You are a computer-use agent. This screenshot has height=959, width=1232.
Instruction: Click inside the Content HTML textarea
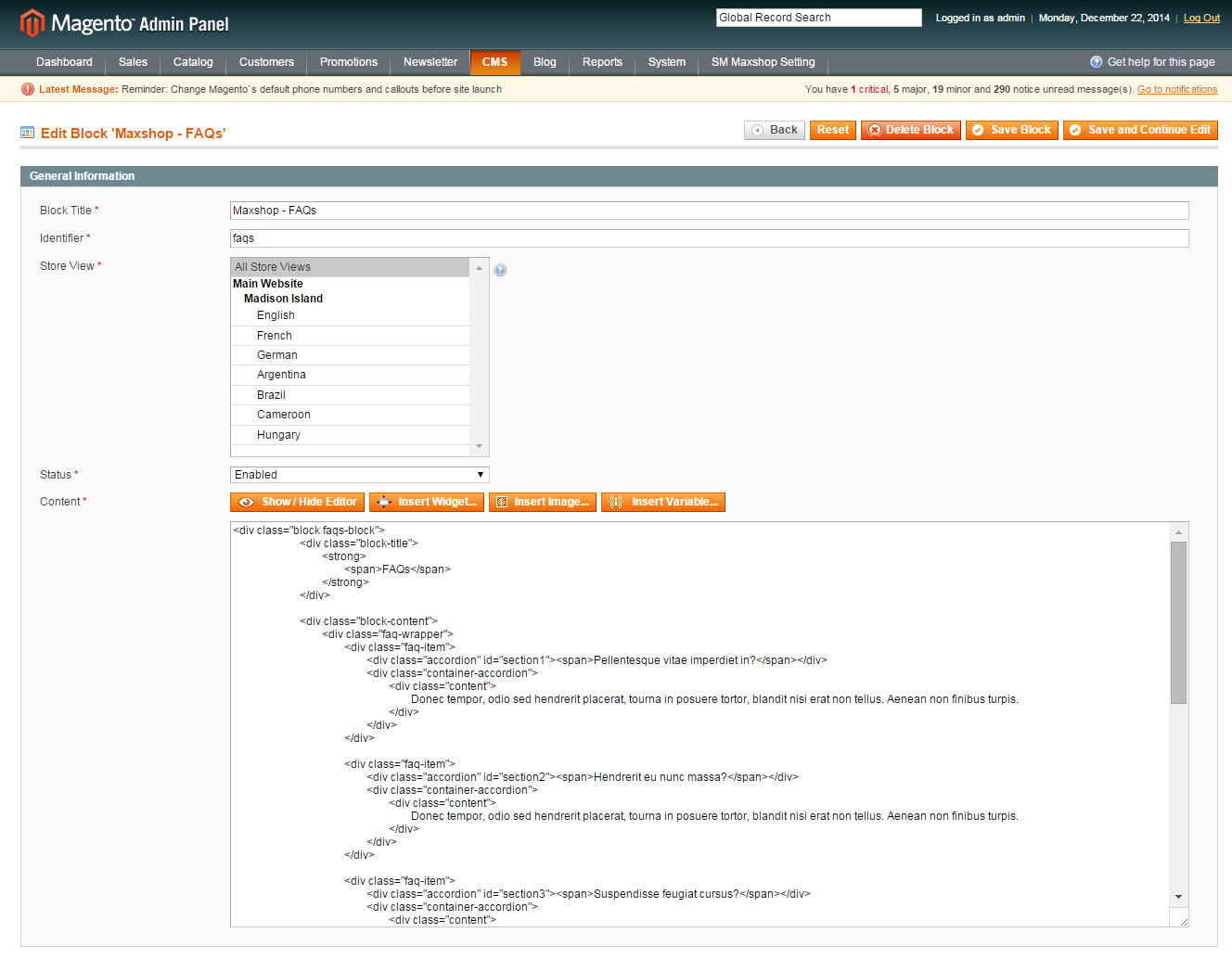pos(700,724)
